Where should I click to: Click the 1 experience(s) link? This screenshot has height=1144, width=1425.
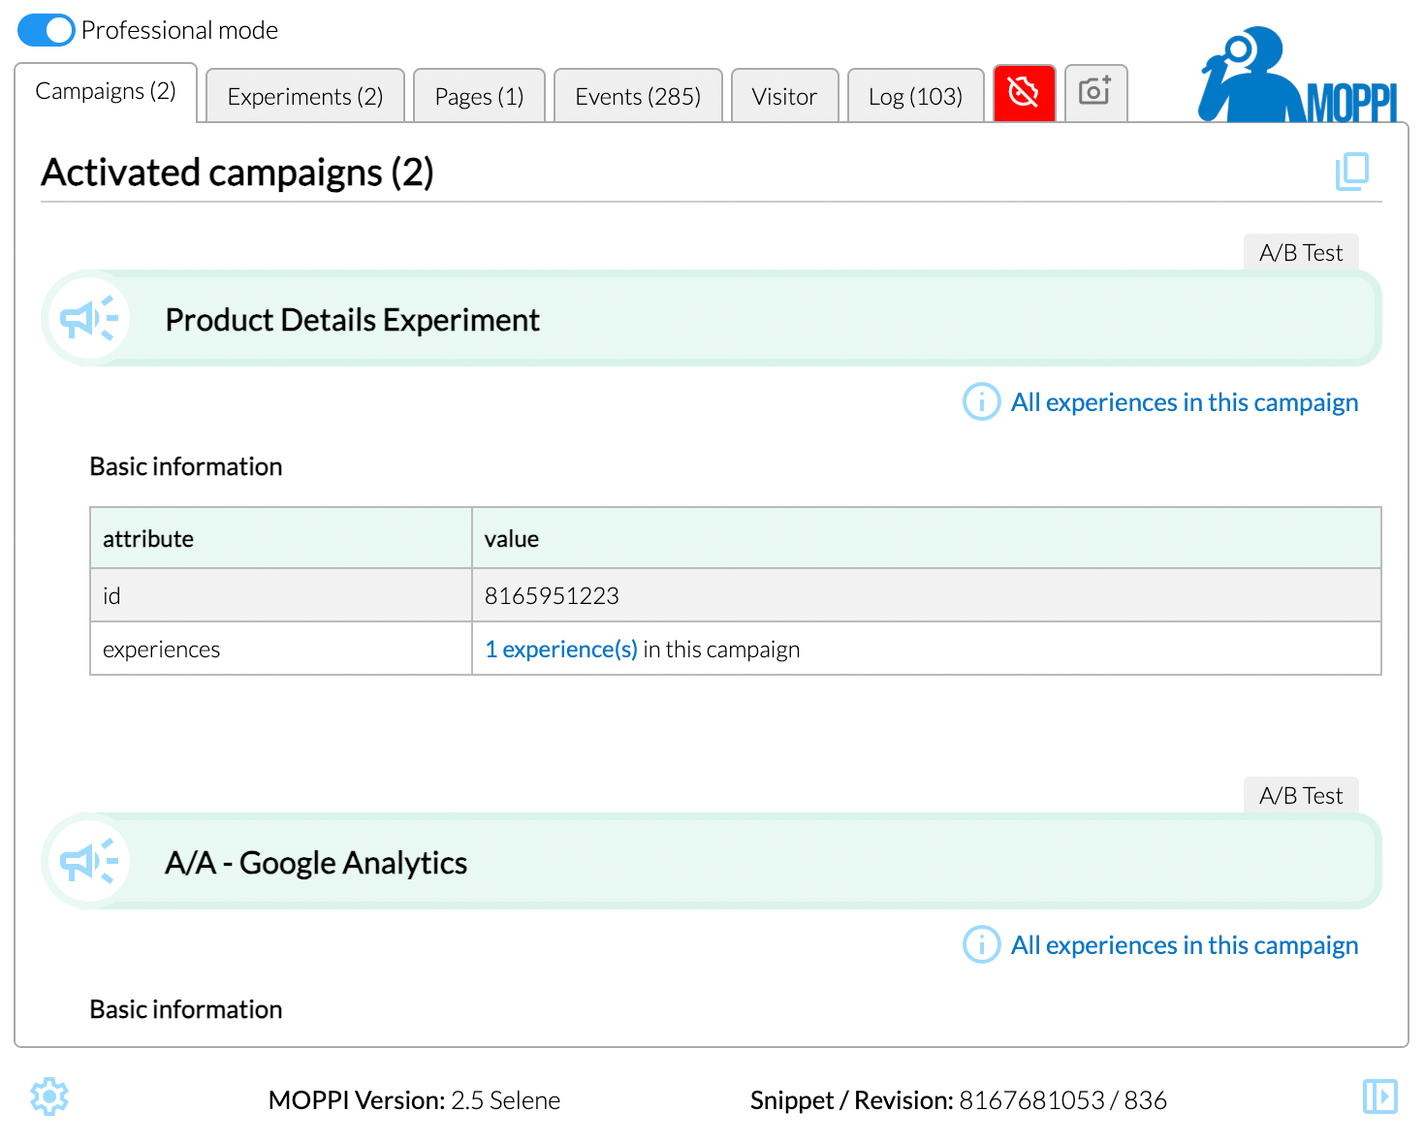pyautogui.click(x=561, y=650)
